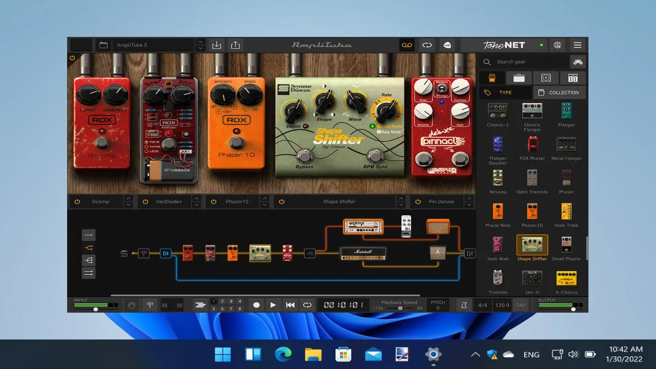
Task: Show hidden icons in system tray
Action: pos(475,355)
